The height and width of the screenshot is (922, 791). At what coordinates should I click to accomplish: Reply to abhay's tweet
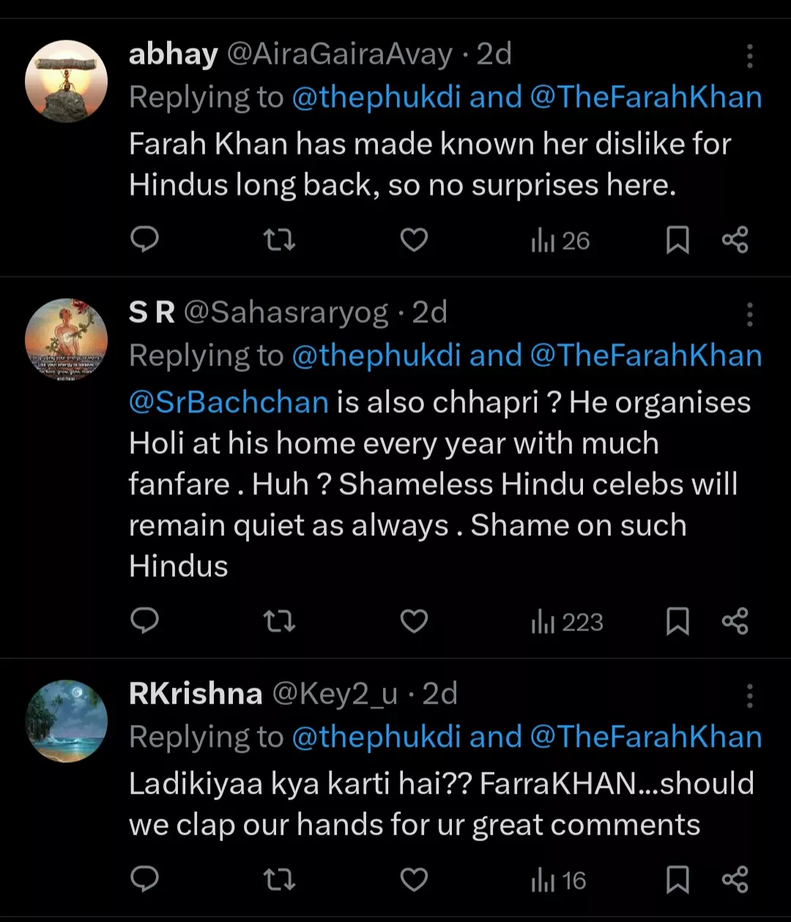(x=144, y=240)
